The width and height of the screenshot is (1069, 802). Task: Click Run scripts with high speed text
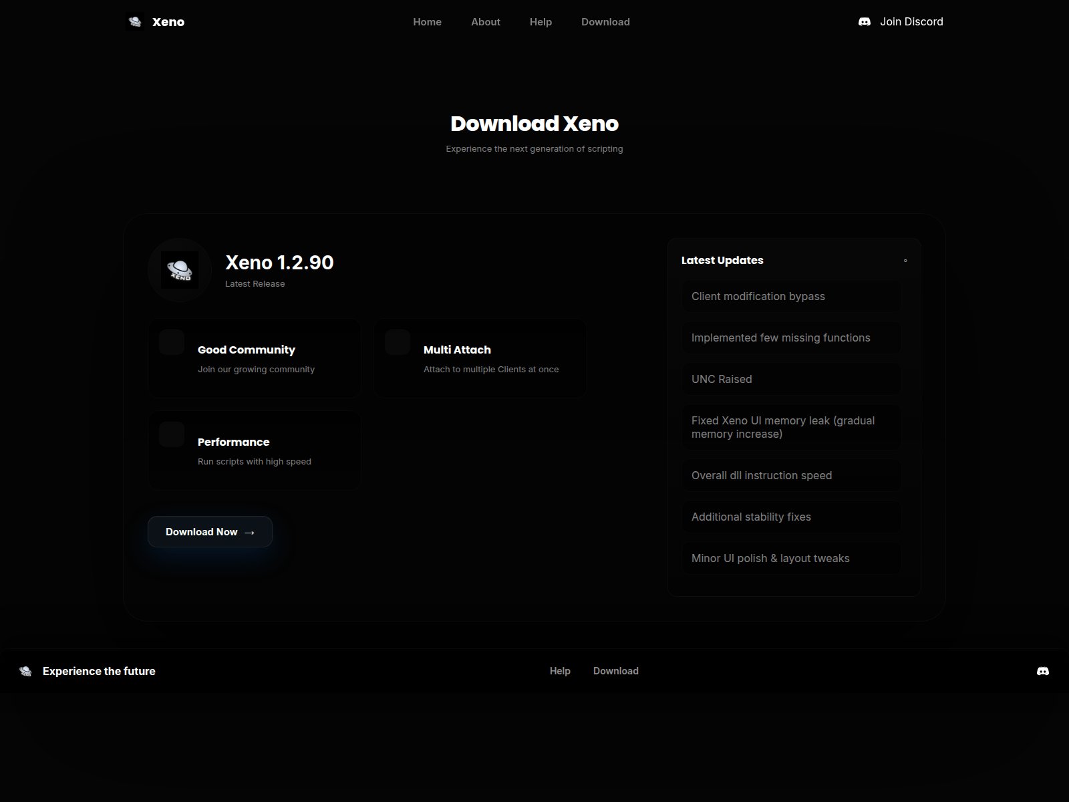click(255, 462)
